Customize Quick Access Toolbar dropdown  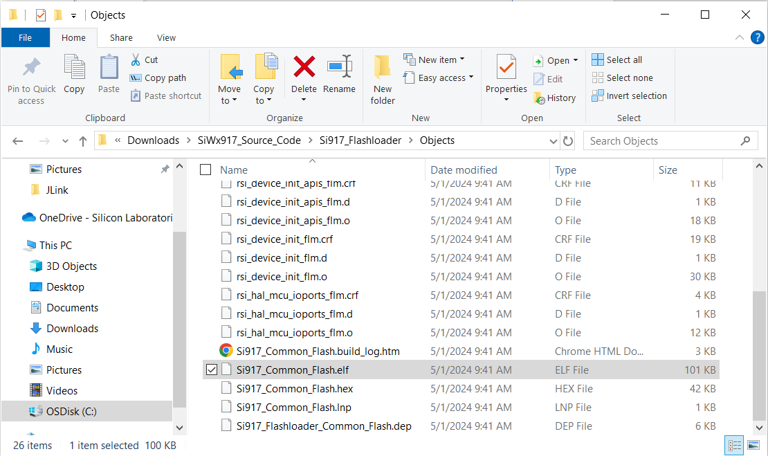[73, 16]
